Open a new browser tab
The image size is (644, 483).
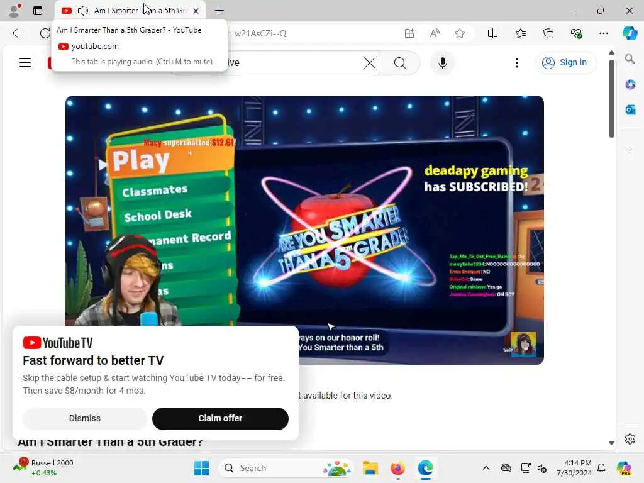(x=219, y=11)
